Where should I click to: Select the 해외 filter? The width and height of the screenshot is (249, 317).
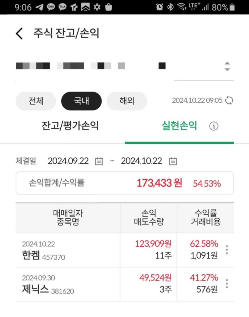click(127, 101)
